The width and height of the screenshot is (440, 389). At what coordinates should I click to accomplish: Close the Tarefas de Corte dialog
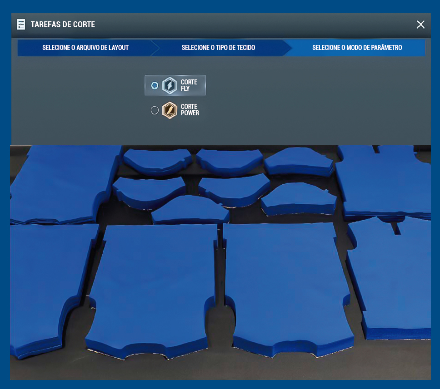tap(420, 25)
